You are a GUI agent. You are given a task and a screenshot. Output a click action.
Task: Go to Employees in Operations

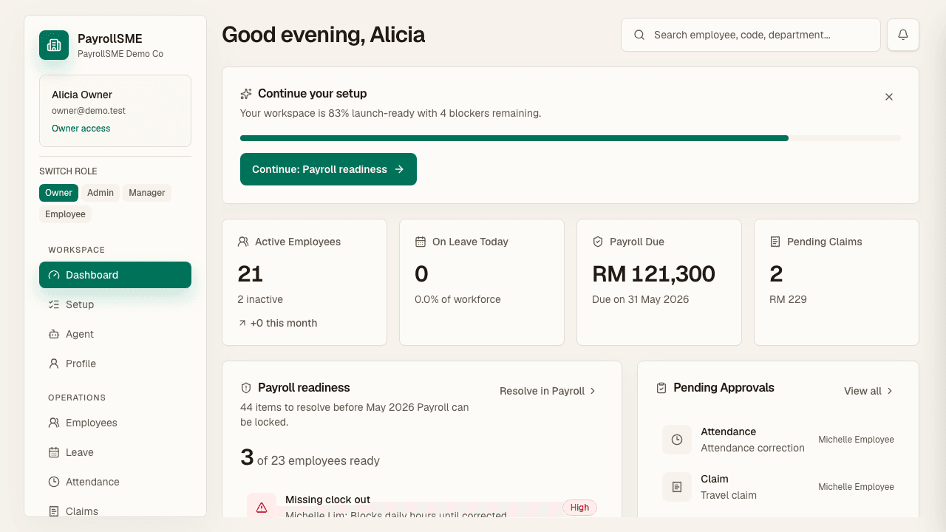point(115,423)
